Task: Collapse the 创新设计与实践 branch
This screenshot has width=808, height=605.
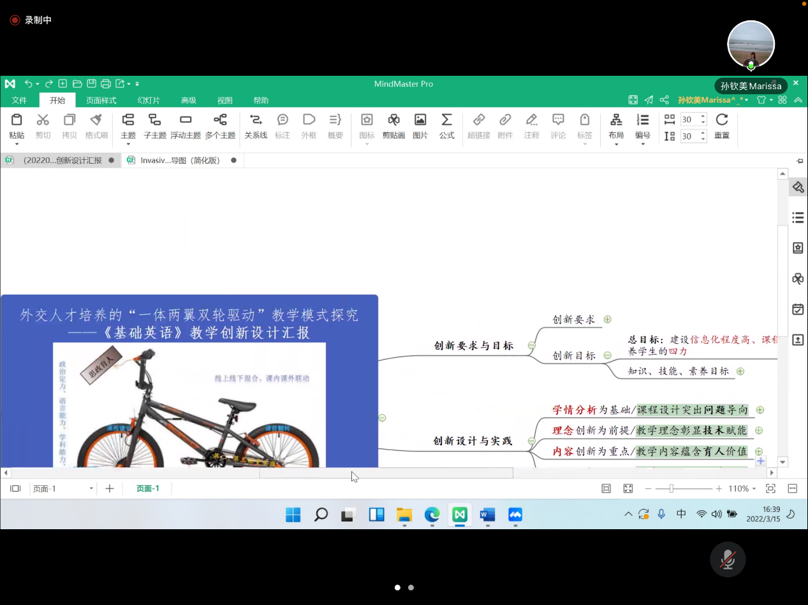Action: [531, 441]
